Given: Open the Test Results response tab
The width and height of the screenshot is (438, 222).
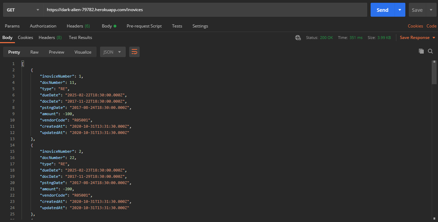Looking at the screenshot, I should tap(80, 38).
